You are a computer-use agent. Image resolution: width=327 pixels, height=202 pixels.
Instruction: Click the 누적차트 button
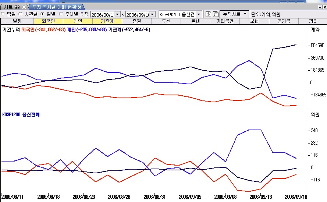230,14
